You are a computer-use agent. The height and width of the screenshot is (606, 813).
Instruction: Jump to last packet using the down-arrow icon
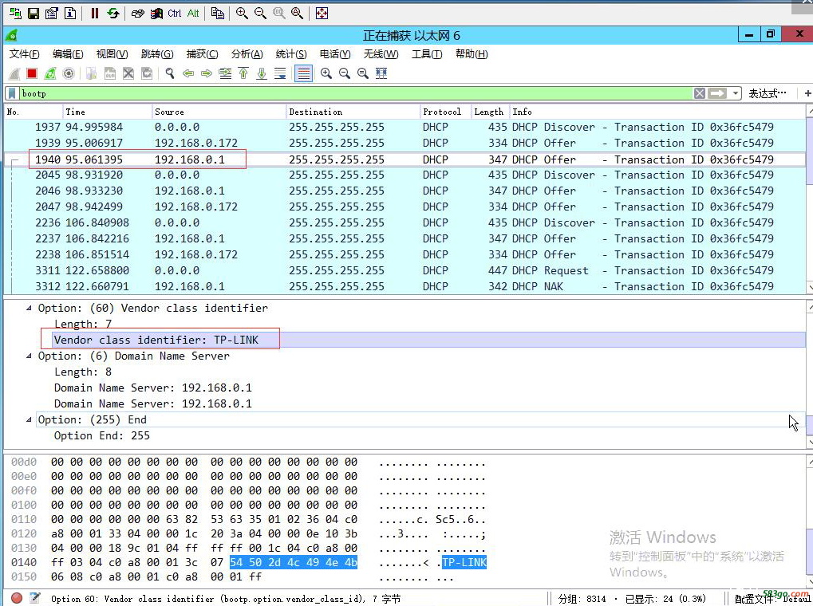point(262,73)
